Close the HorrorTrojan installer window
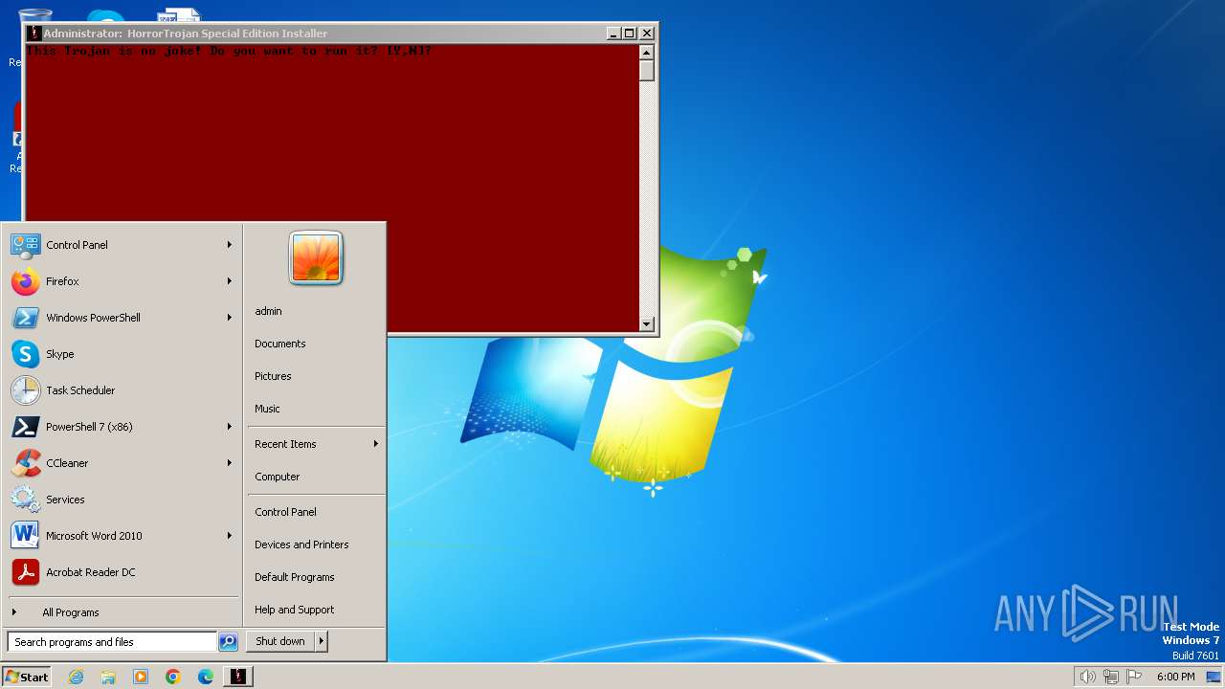Viewport: 1225px width, 689px height. (x=647, y=33)
